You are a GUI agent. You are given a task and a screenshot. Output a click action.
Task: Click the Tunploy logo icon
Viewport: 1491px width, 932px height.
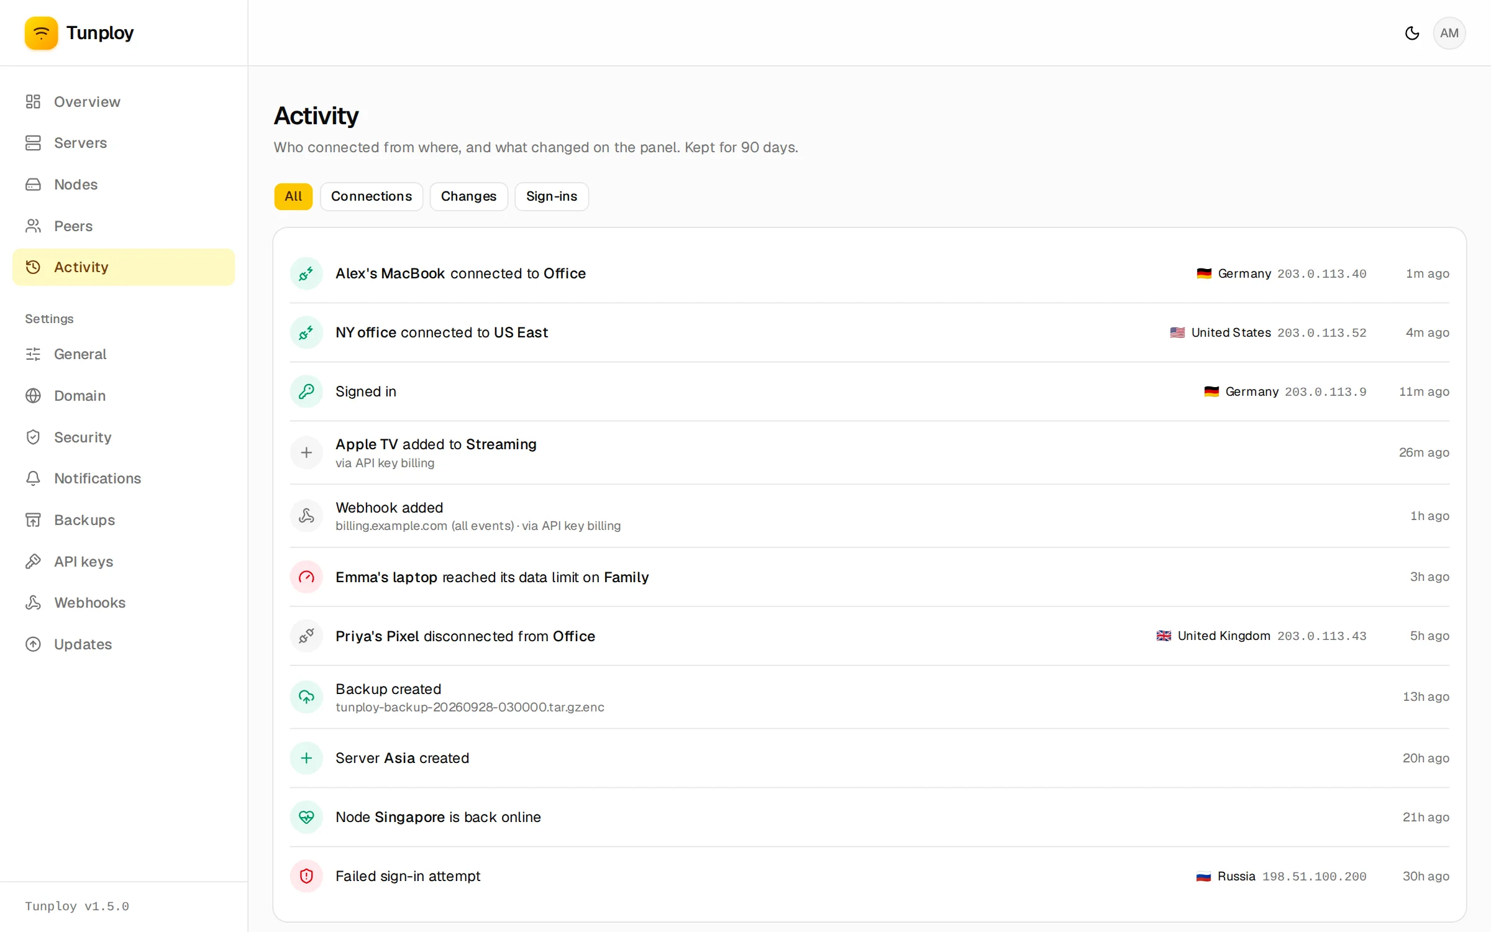coord(41,33)
